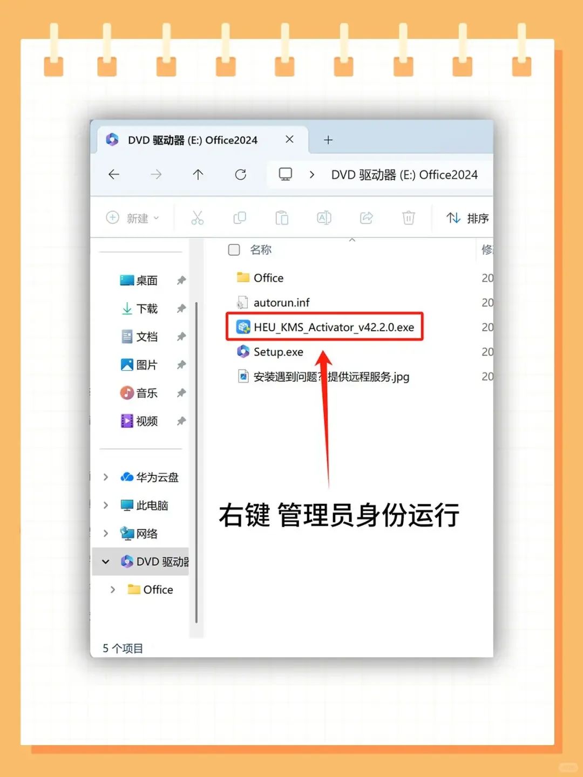Unpin 下载 using its pin toggle

181,308
